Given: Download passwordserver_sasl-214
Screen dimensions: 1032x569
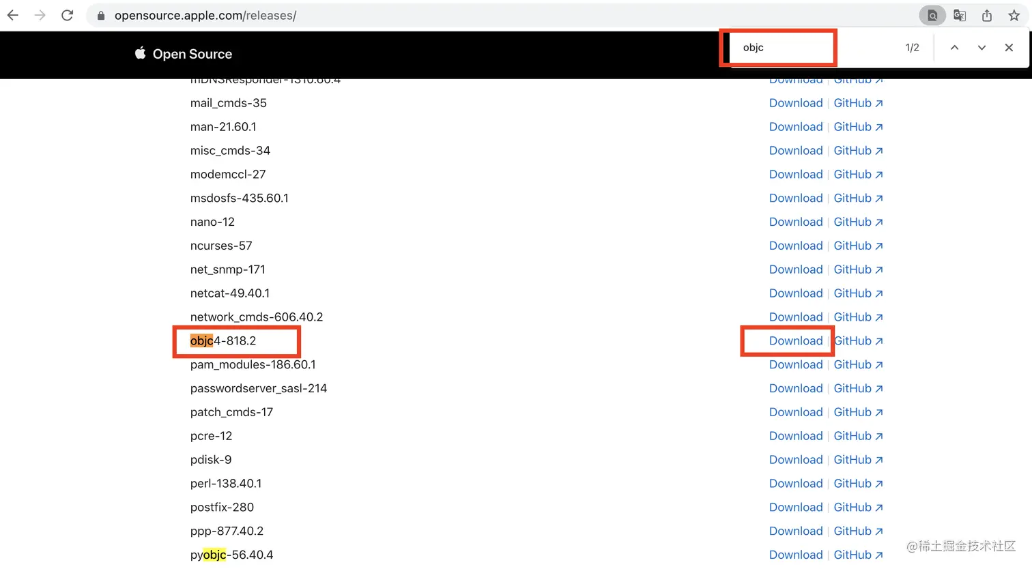Looking at the screenshot, I should tap(796, 388).
